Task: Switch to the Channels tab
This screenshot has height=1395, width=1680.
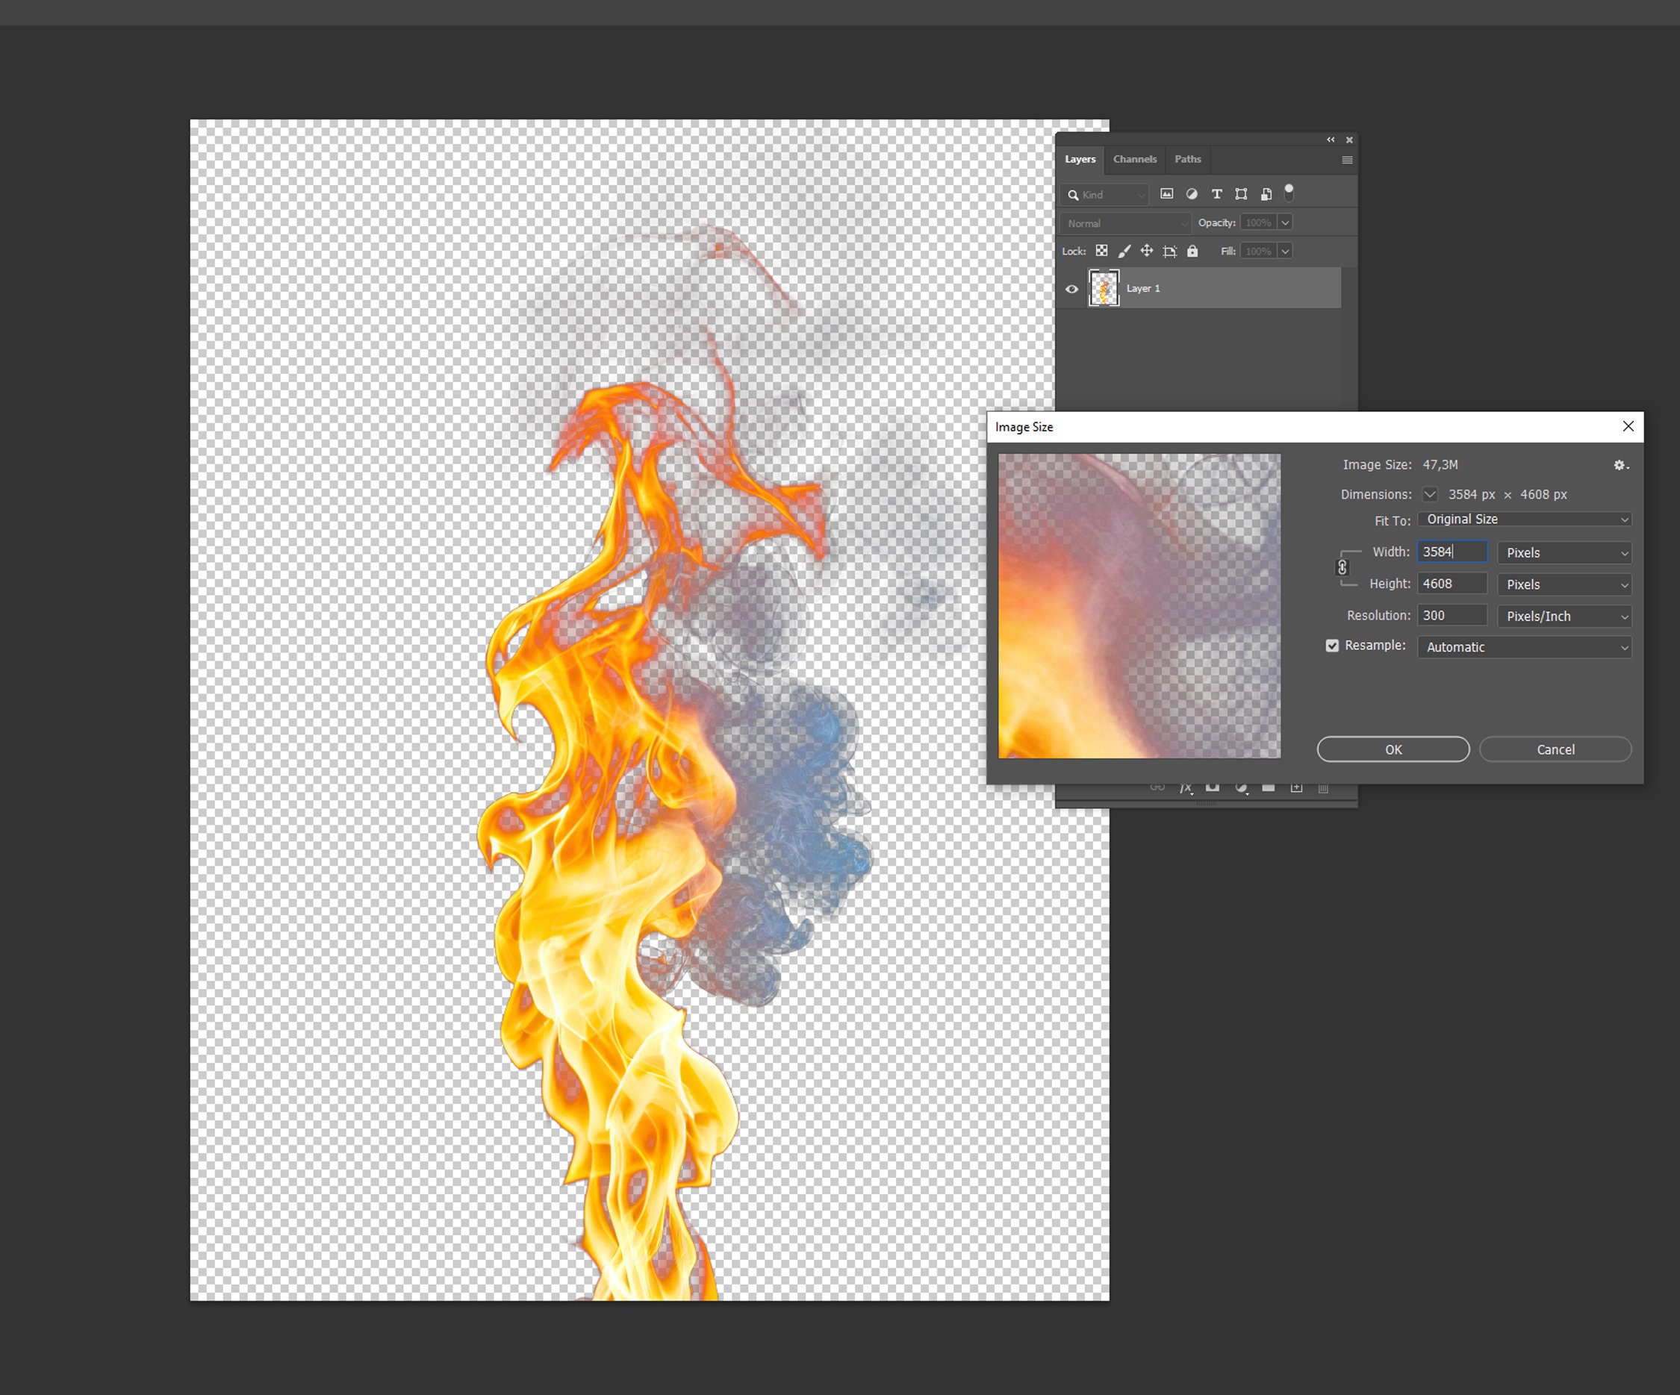Action: 1135,159
